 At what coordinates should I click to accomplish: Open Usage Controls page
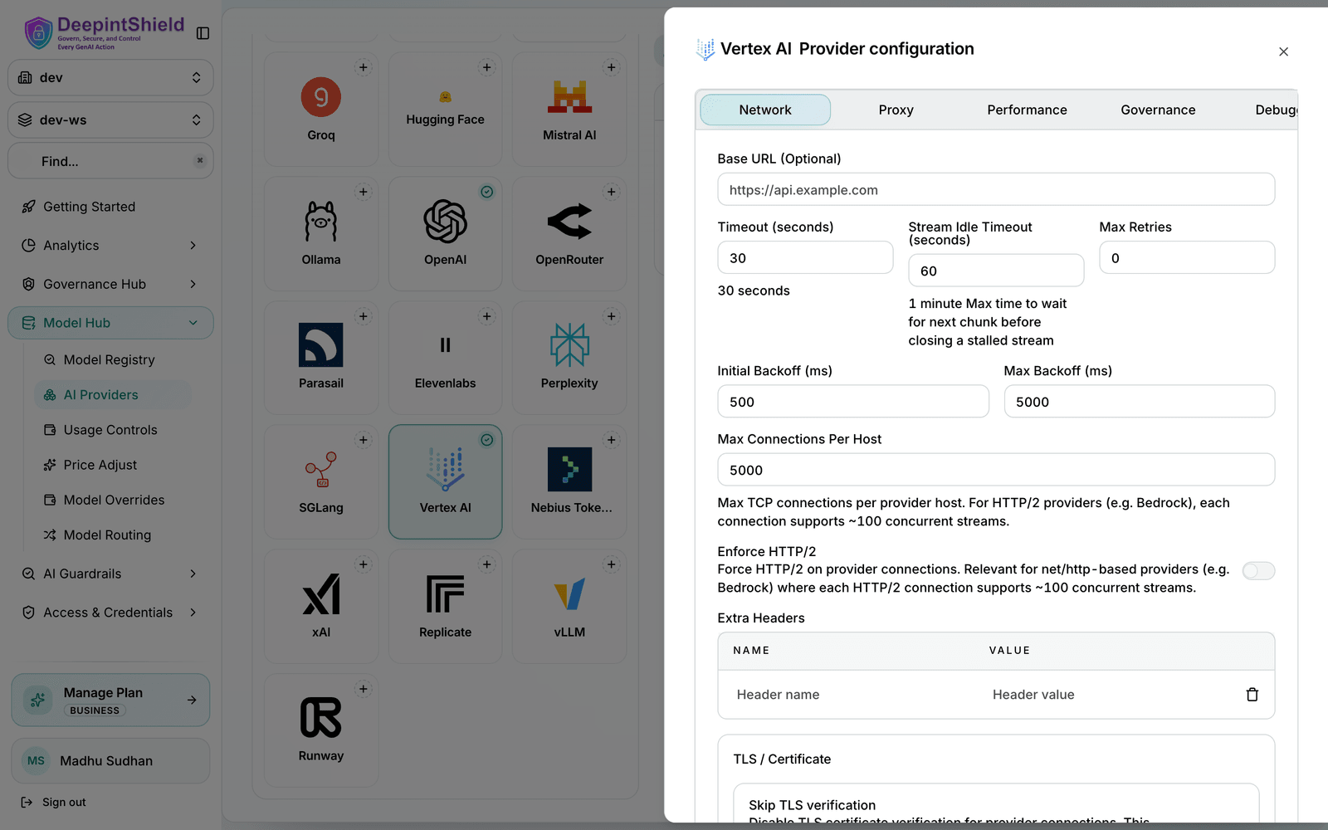[113, 430]
